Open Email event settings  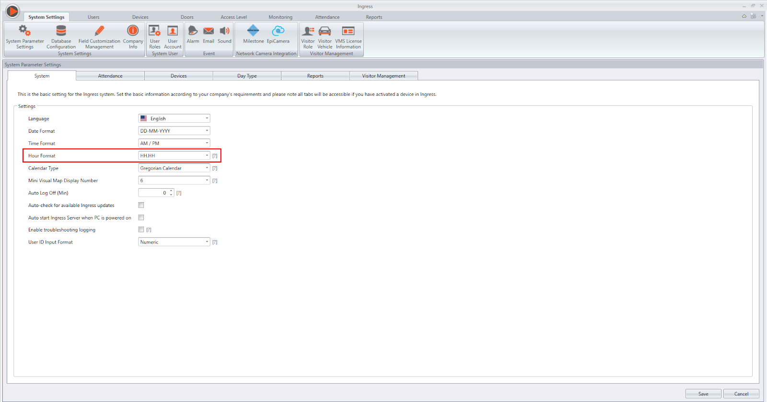pos(209,34)
